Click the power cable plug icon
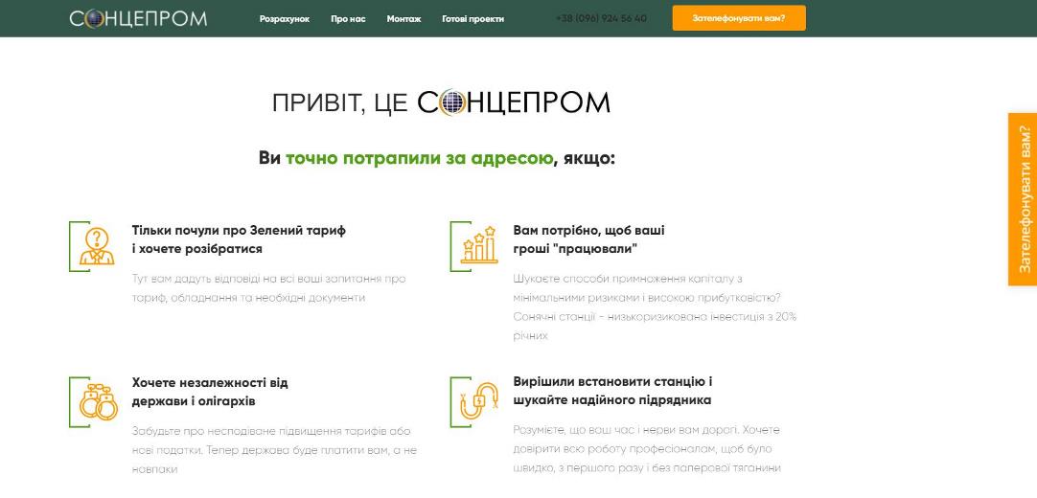1037x498 pixels. (x=479, y=401)
